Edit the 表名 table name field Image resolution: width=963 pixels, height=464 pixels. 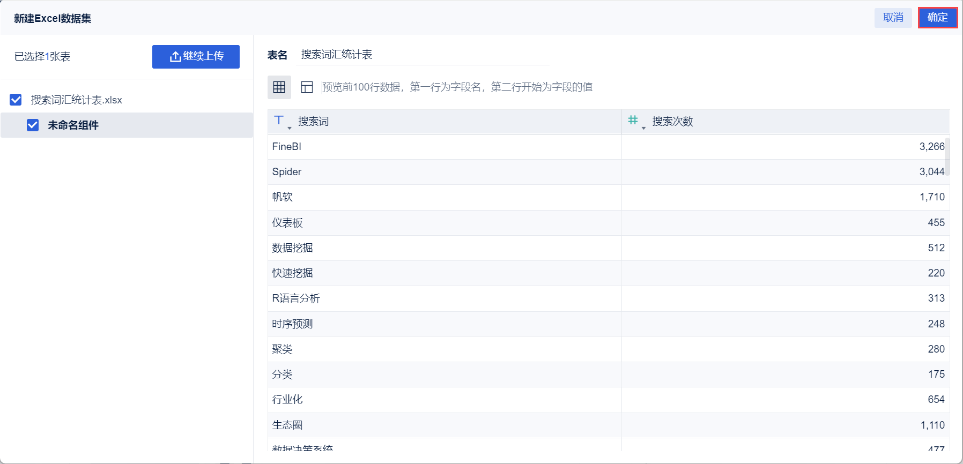[x=423, y=55]
